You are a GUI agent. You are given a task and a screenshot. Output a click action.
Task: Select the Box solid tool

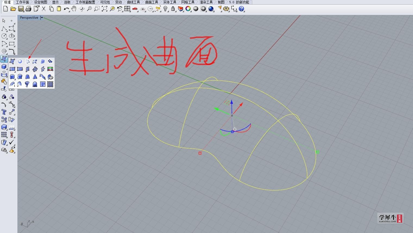pos(4,66)
